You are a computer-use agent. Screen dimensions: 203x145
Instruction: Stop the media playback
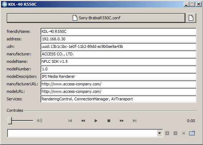[x=109, y=121]
